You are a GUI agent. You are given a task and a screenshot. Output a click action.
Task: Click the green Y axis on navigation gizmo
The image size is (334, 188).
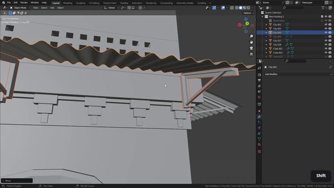(x=247, y=23)
